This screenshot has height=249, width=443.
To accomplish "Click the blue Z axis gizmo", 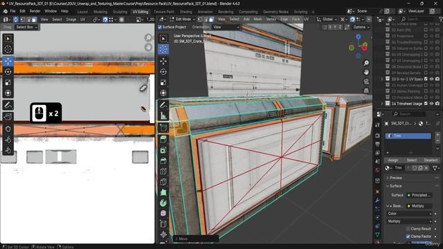I will tap(359, 37).
